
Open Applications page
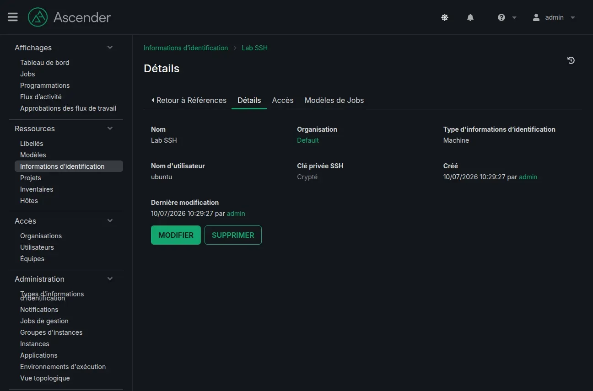point(39,355)
